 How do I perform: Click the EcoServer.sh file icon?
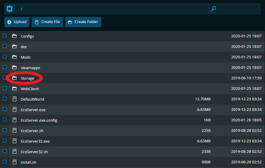[15, 131]
